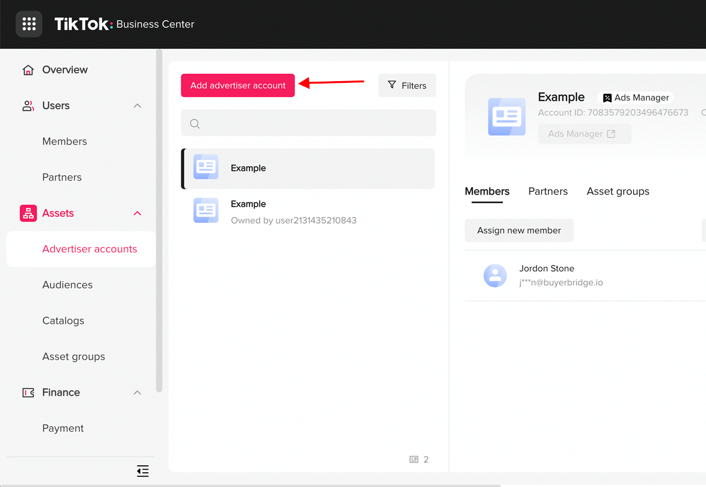Click the large Example account avatar
The height and width of the screenshot is (487, 706).
[x=507, y=117]
